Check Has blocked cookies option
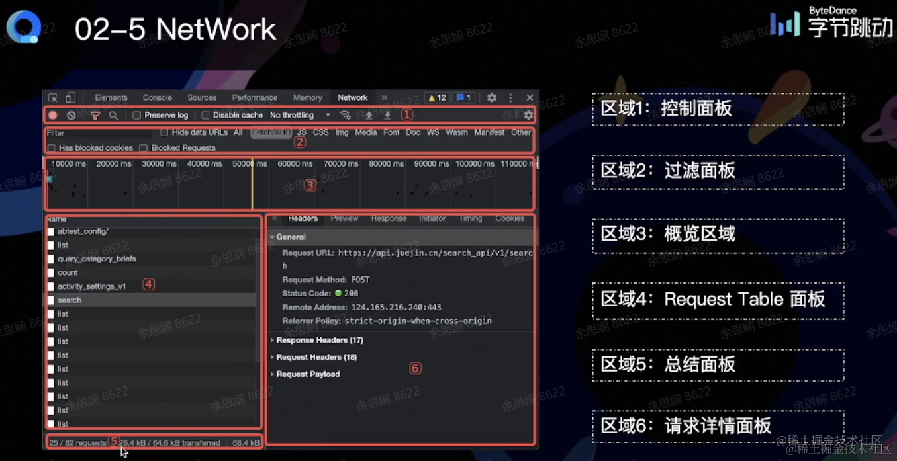Viewport: 897px width, 461px height. [x=51, y=148]
